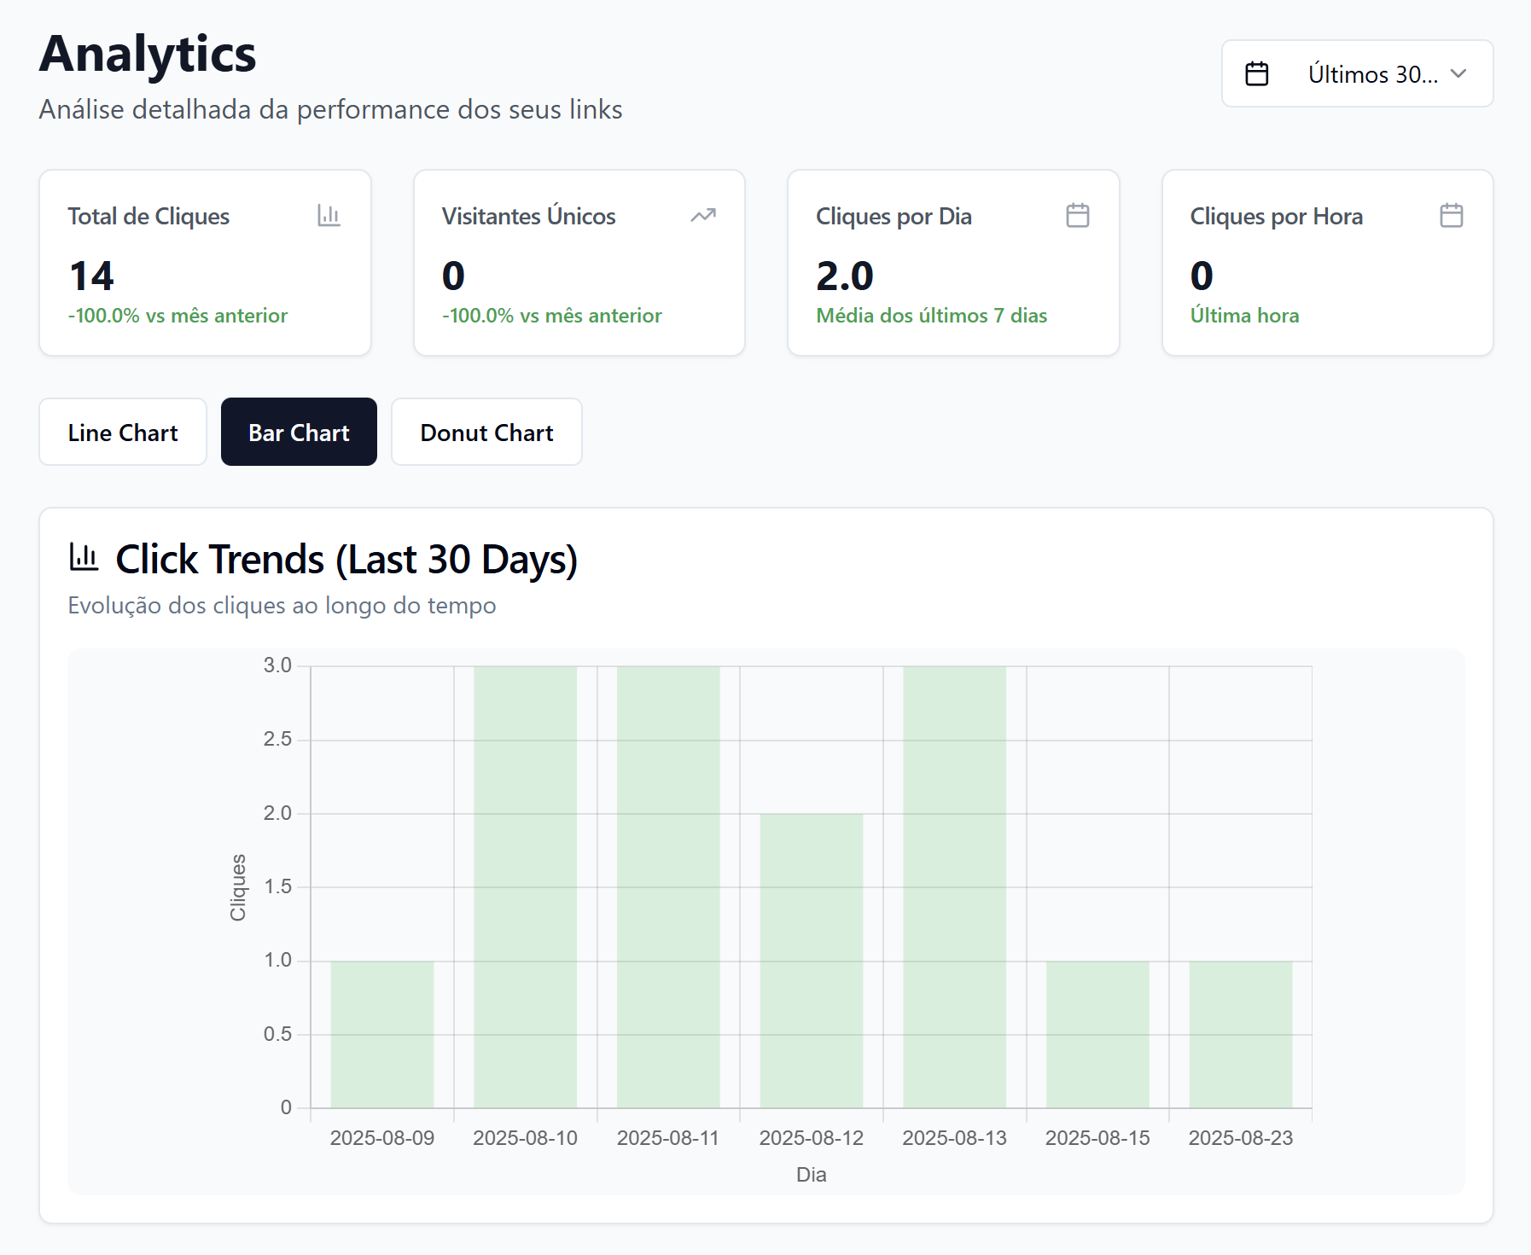The image size is (1531, 1255).
Task: Select the 2025-08-13 bar
Action: 954,887
